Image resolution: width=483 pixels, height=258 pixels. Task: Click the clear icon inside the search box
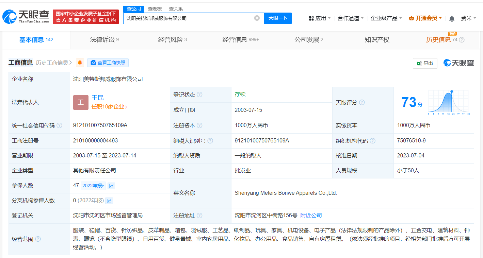(257, 18)
